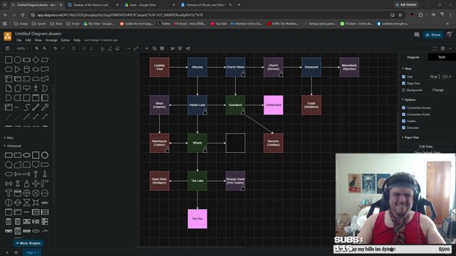The image size is (456, 256).
Task: Pick the triangle shape
Action: 18,70
